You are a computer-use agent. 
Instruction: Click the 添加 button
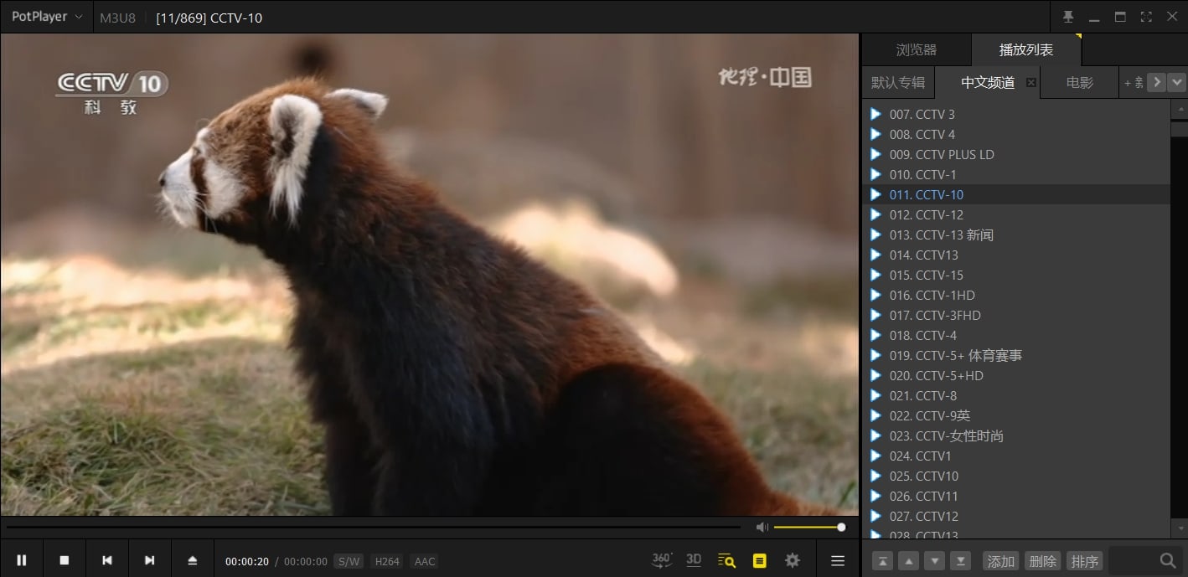tap(1000, 561)
